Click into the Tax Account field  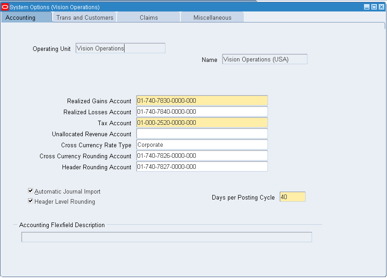point(202,123)
